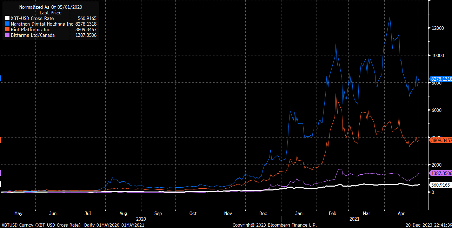
Task: Click the 2021 year label
Action: (354, 219)
